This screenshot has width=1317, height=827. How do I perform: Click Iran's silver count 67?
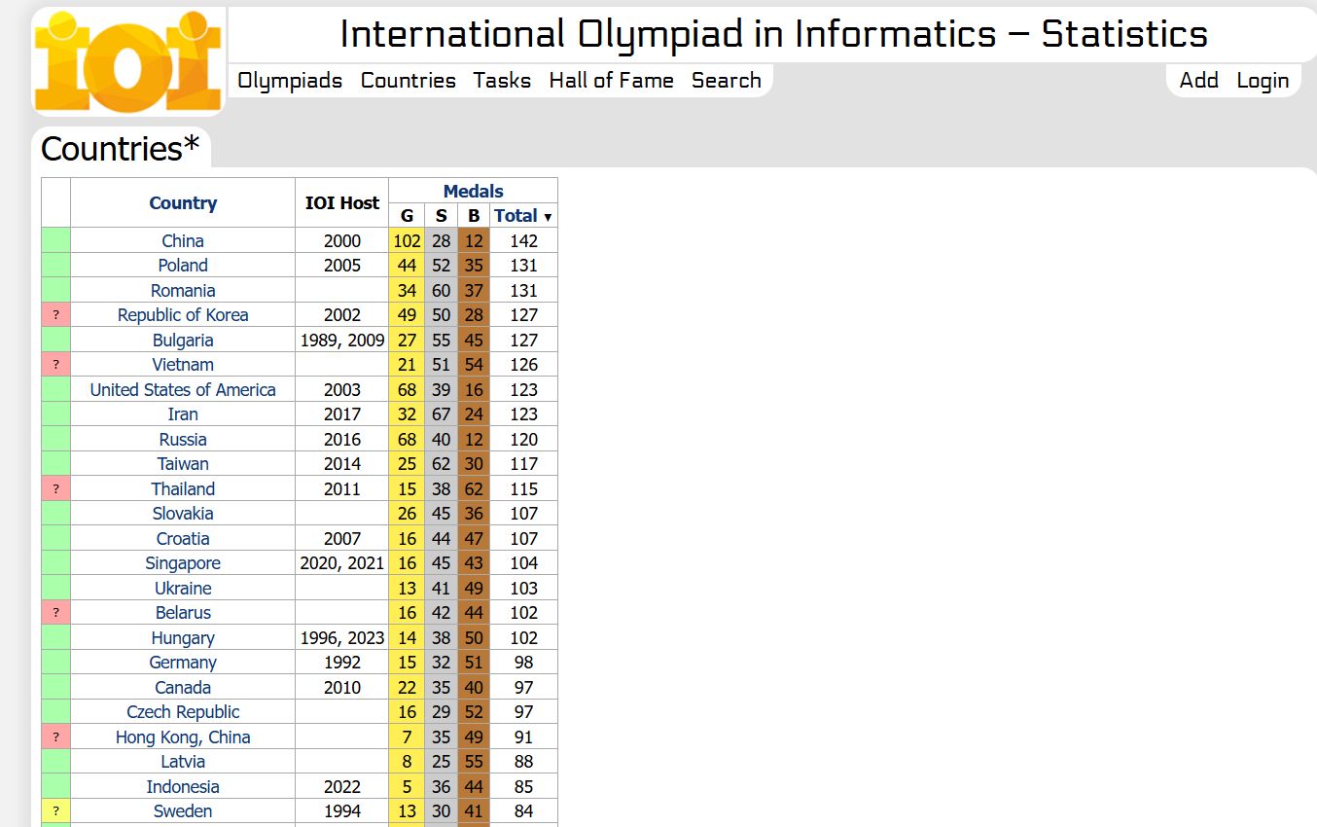pos(441,414)
